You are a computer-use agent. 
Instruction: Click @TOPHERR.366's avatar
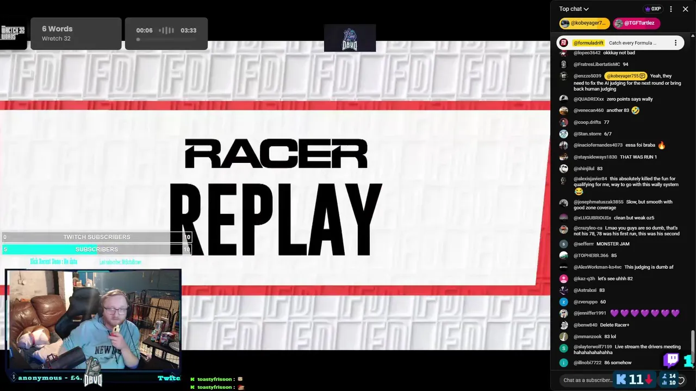click(564, 256)
